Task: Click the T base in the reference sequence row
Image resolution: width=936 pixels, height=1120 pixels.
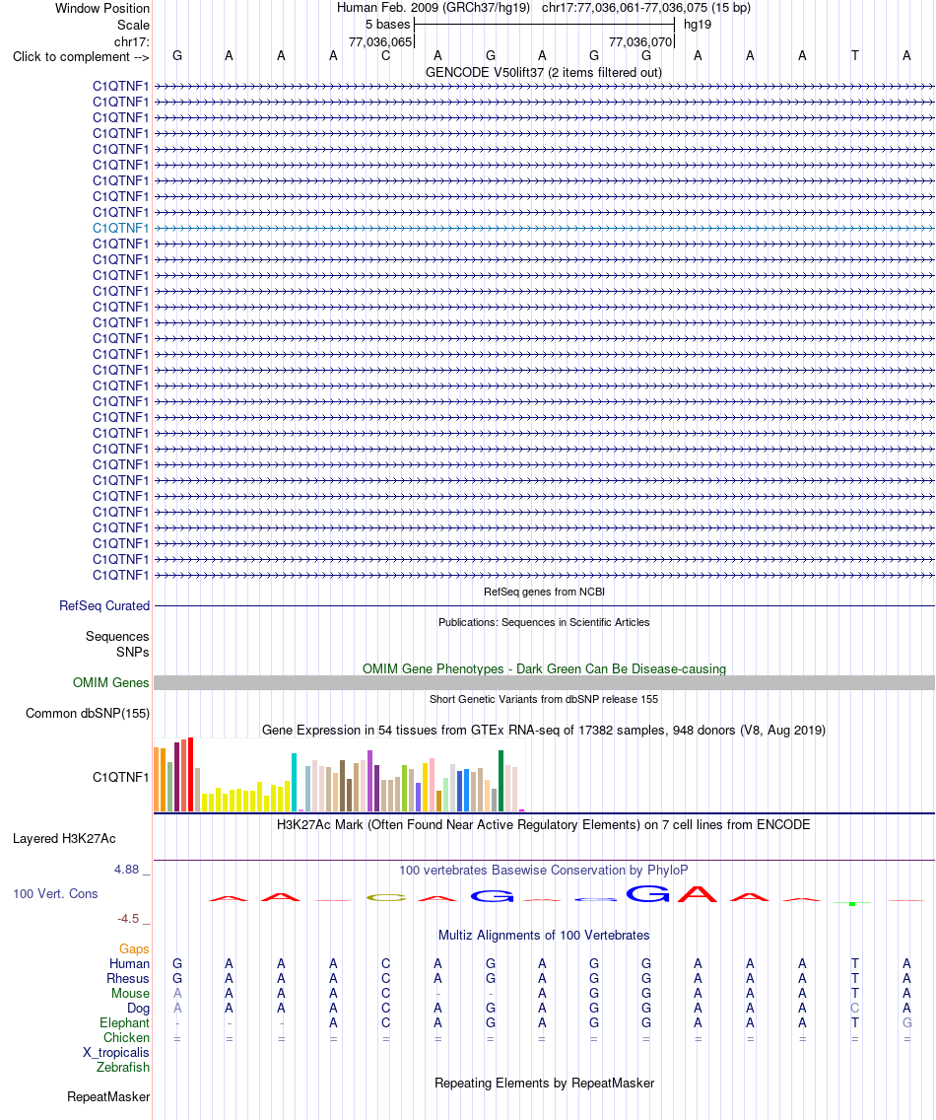Action: pos(854,56)
